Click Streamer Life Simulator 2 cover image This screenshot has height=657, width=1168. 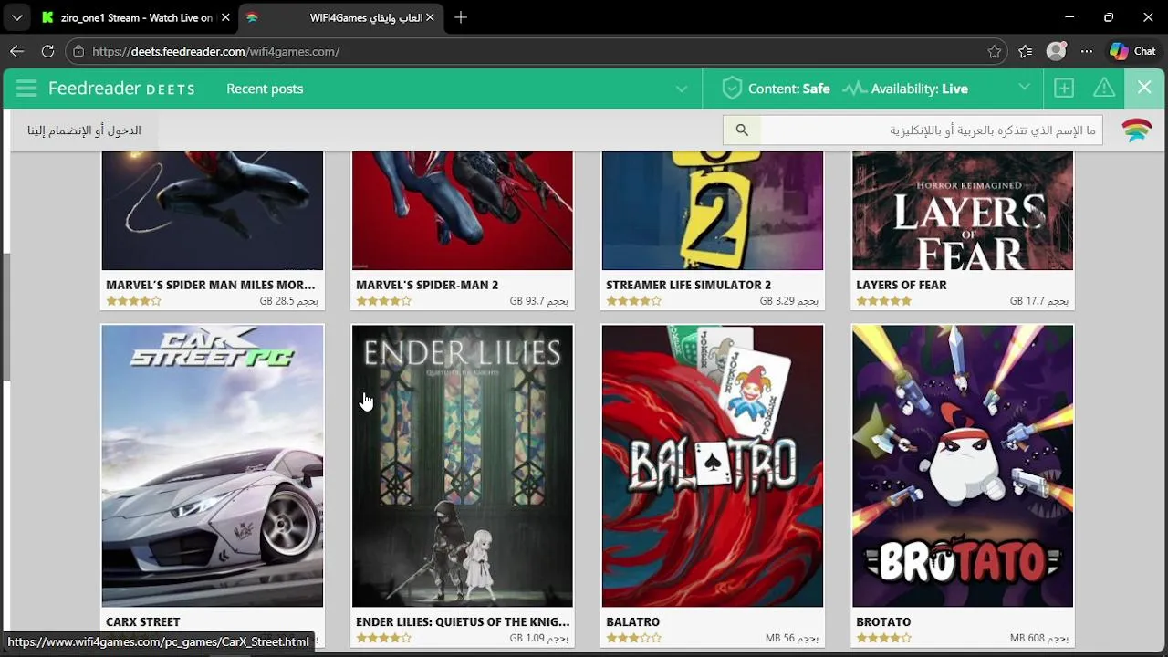713,211
